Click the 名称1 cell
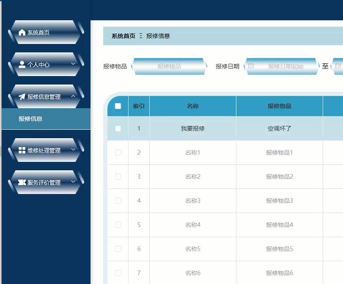The width and height of the screenshot is (343, 284). tap(193, 153)
